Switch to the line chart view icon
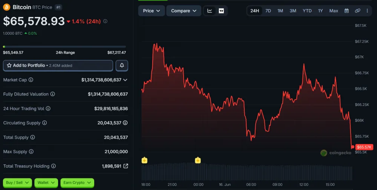The width and height of the screenshot is (377, 190). pos(210,11)
